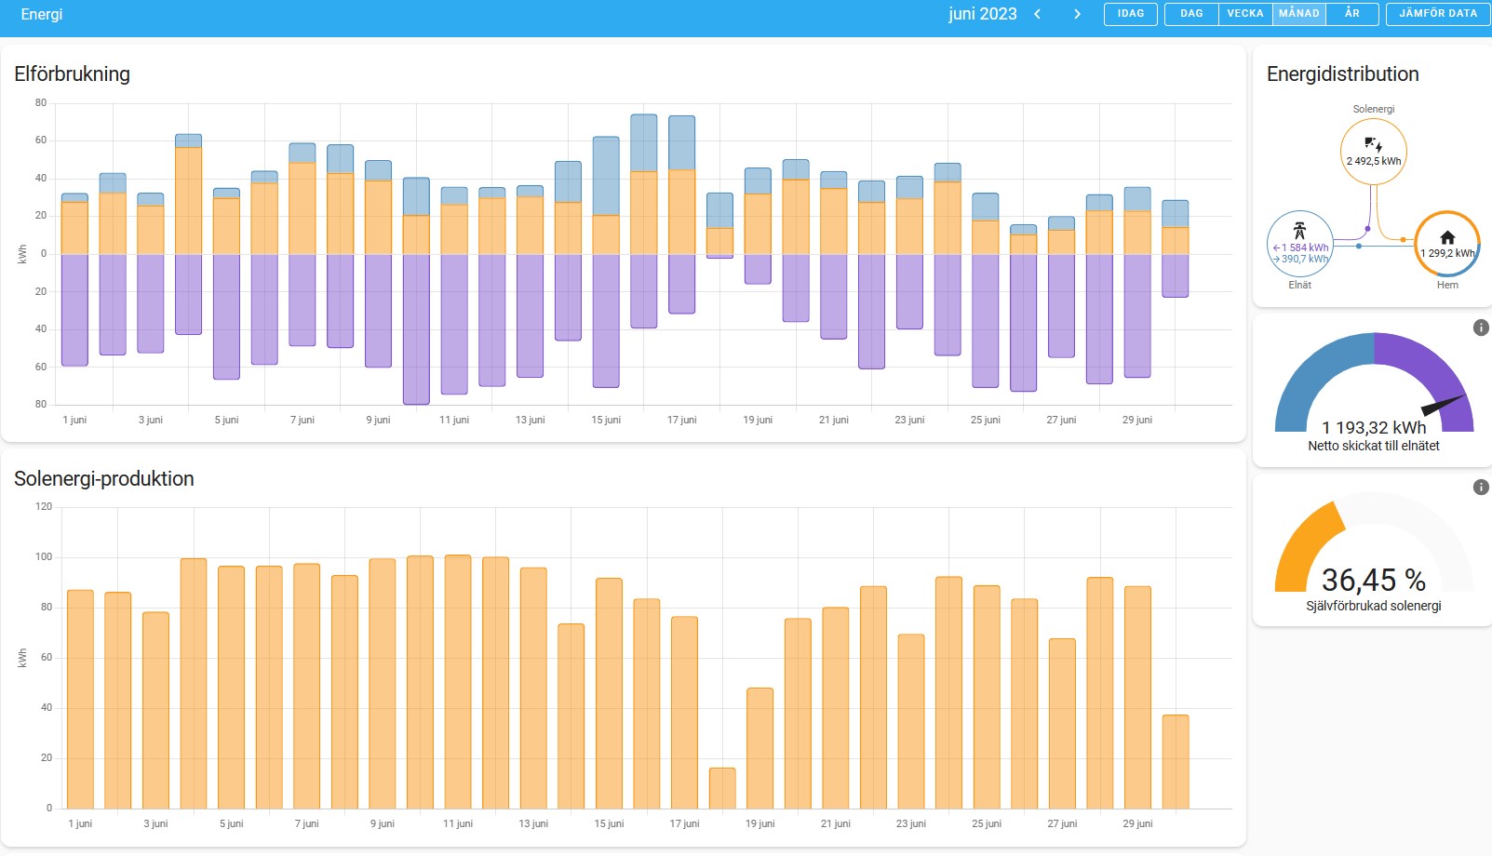Click the 2 492,5 kWh solar value
This screenshot has width=1492, height=856.
[1374, 161]
